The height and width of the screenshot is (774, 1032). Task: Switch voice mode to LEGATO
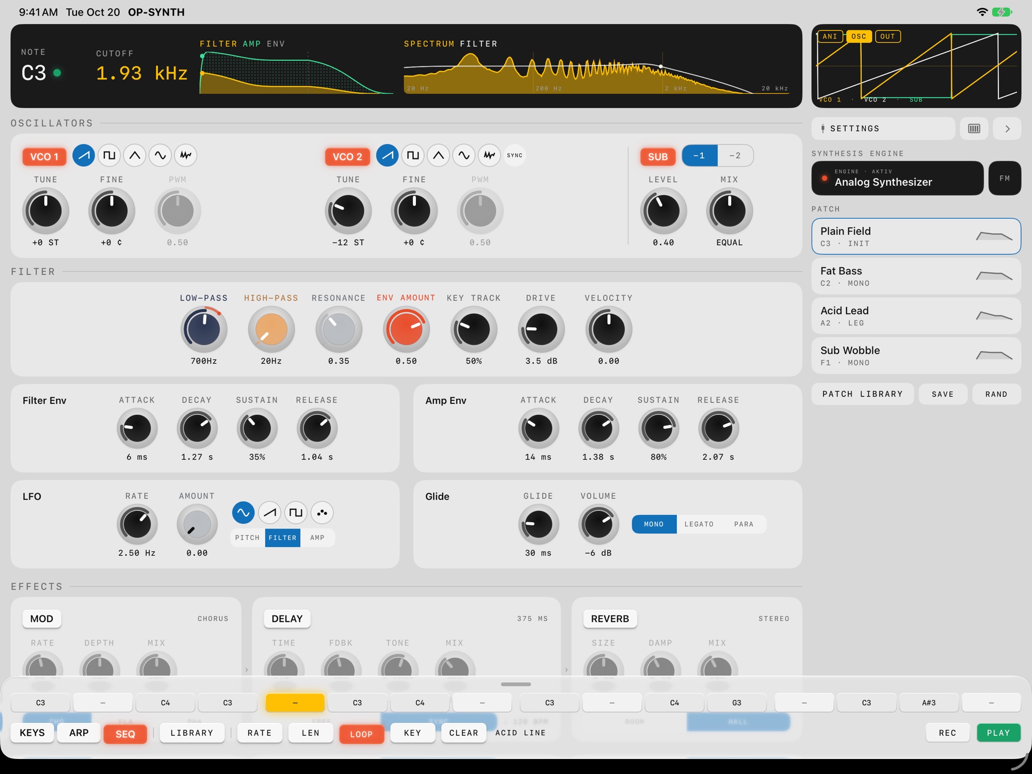pos(699,524)
